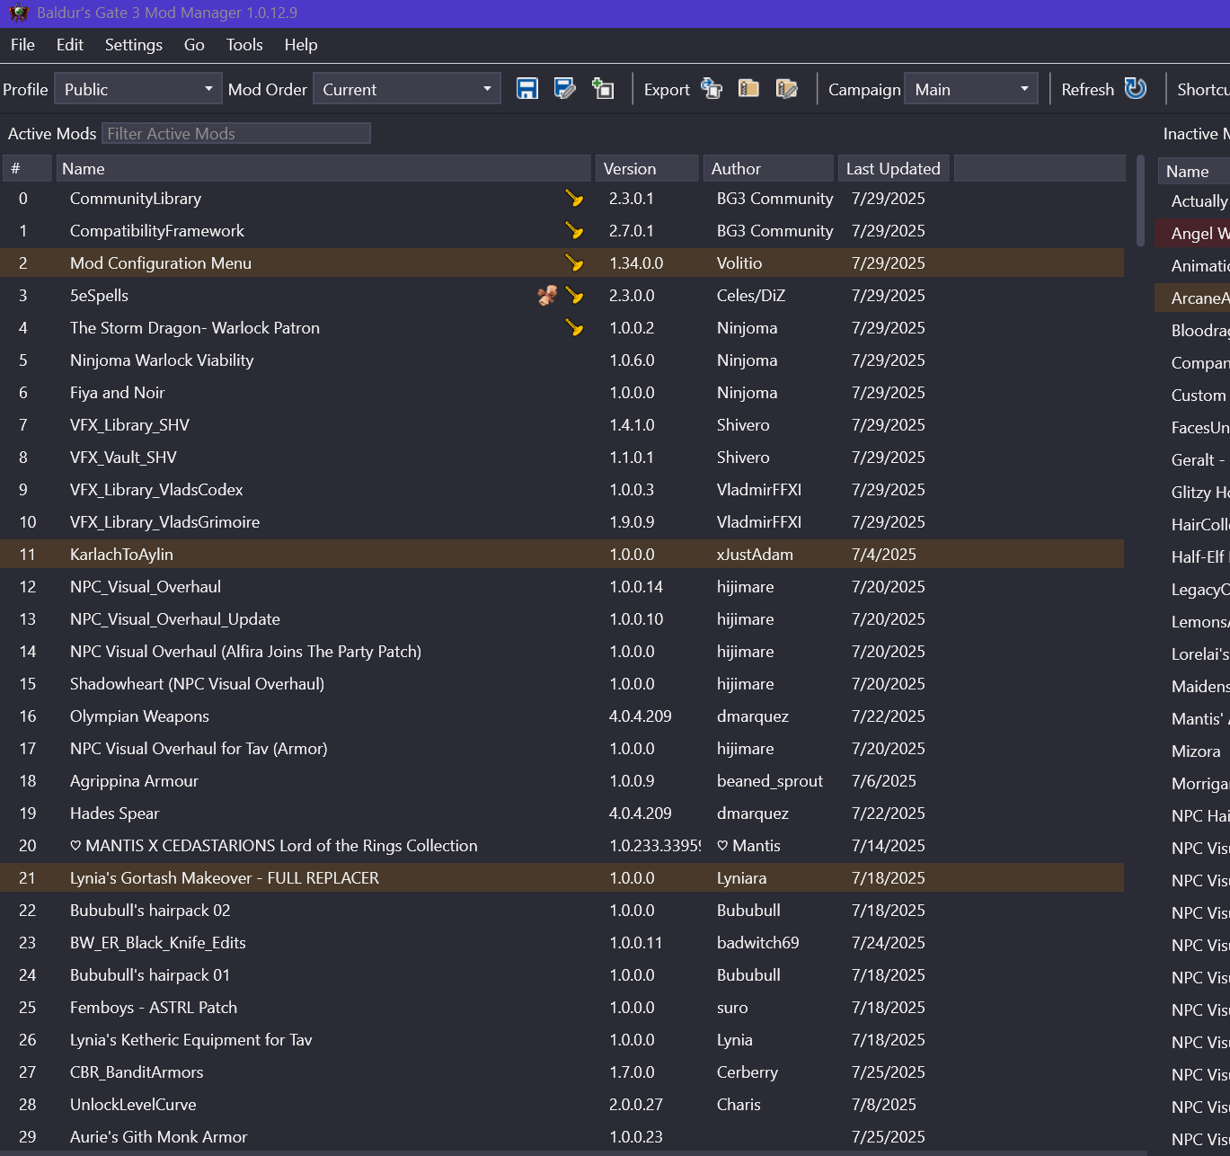Select the NPC_Visual_Overhaul_Update mod

(562, 619)
